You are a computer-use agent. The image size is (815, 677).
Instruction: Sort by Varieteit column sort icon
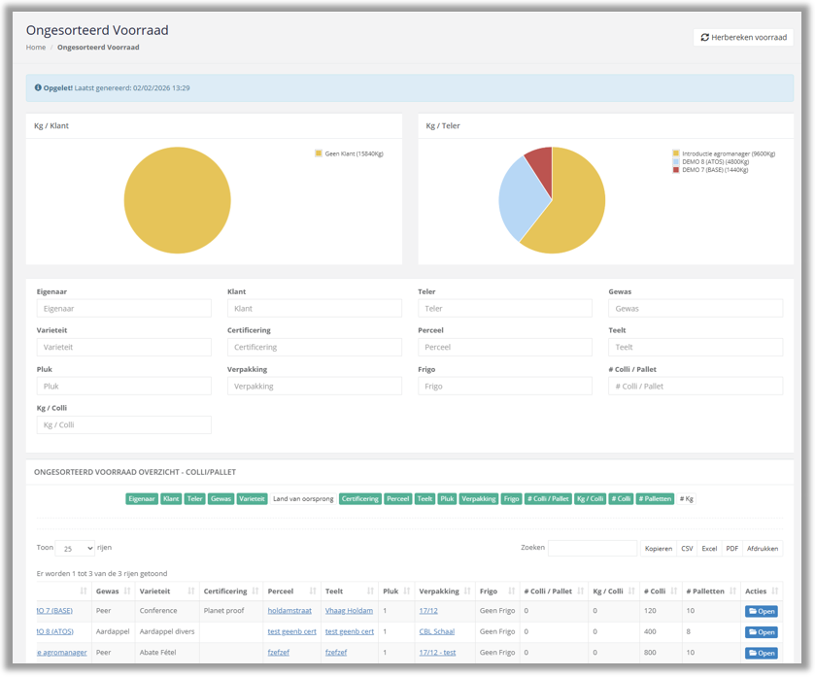click(191, 592)
